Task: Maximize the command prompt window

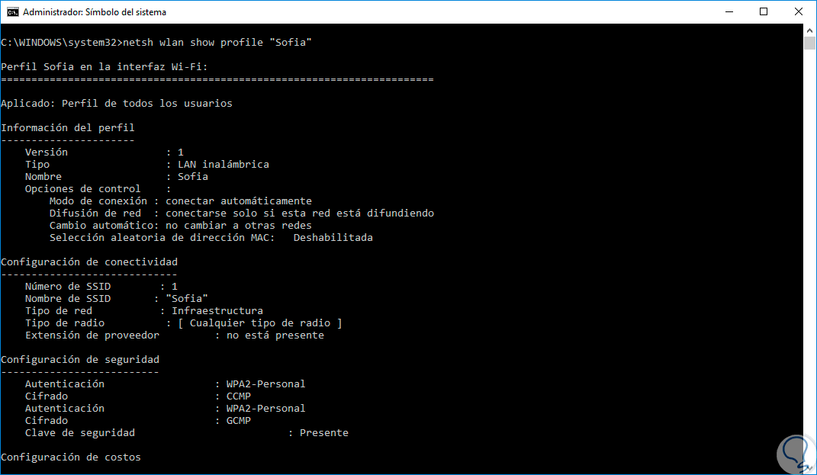Action: [764, 12]
